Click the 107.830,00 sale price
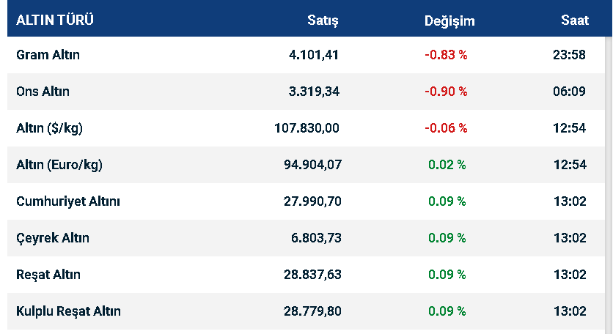Viewport: 613px width, 334px height. point(306,128)
